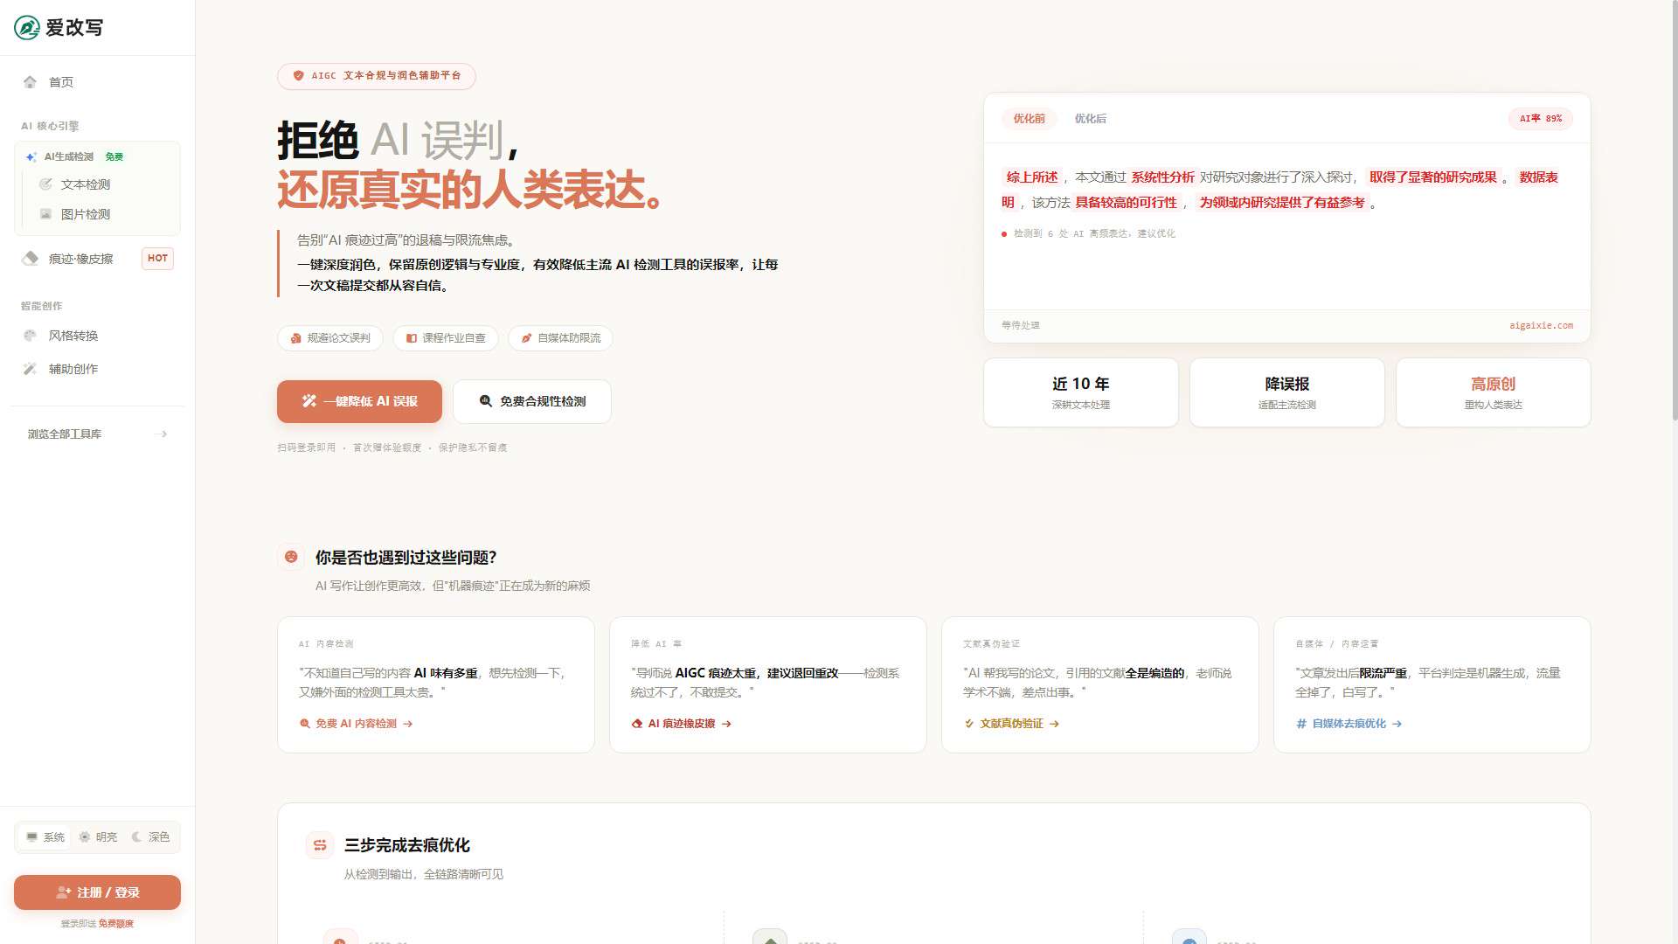Click the 一键降低 AI 误报 button
Viewport: 1678px width, 944px height.
(x=359, y=401)
